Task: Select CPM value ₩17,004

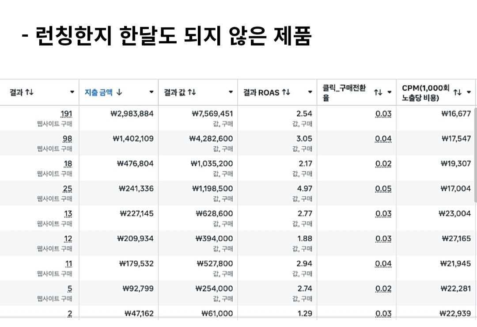Action: coord(456,189)
